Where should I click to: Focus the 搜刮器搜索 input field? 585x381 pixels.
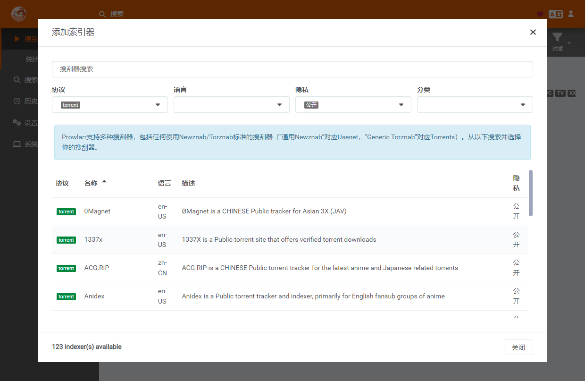[x=292, y=69]
